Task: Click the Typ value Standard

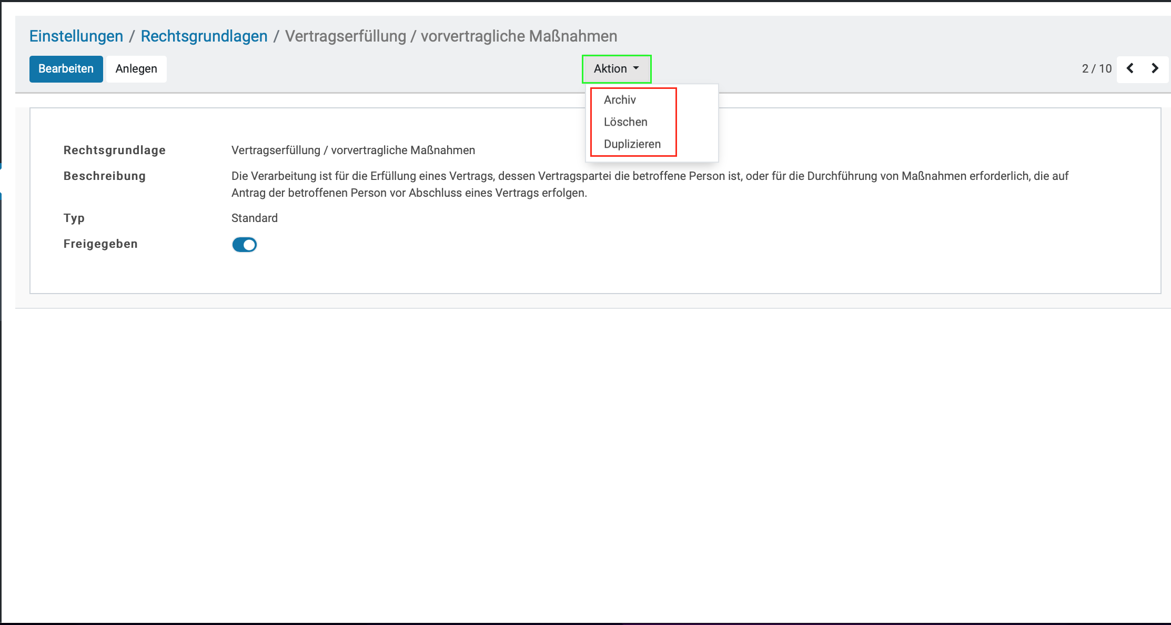Action: pyautogui.click(x=254, y=218)
